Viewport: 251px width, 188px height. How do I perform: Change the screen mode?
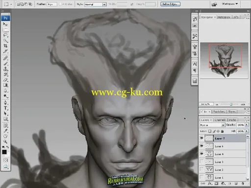[5, 166]
